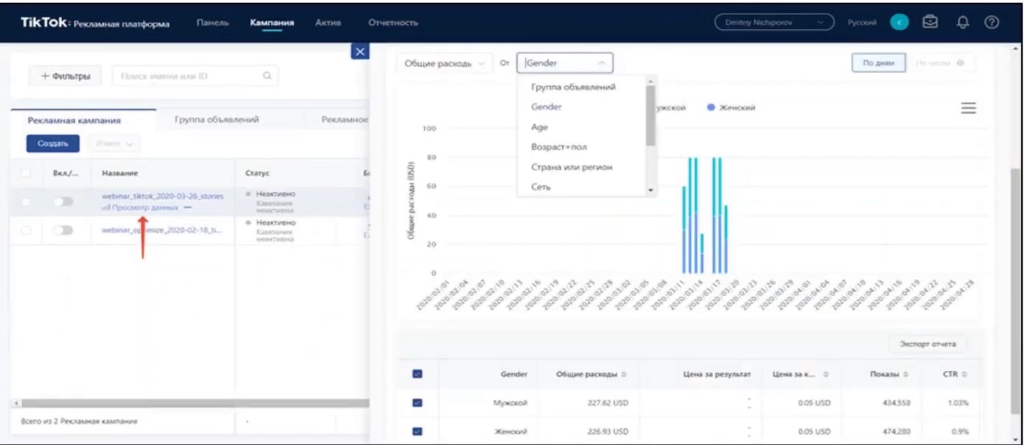The width and height of the screenshot is (1024, 445).
Task: Sort by Общие расходы column arrows
Action: pos(624,375)
